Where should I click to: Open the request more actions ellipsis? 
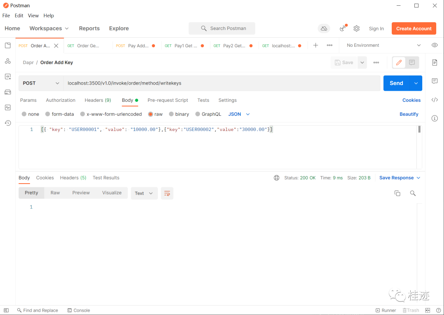click(376, 62)
